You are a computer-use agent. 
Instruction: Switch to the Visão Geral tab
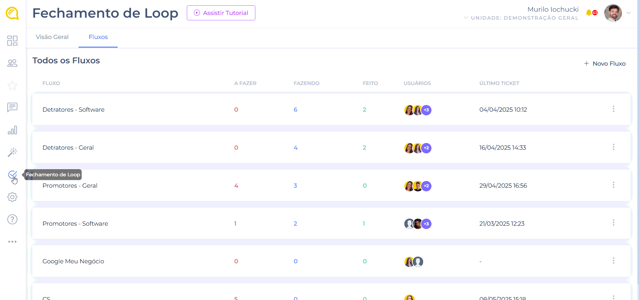[x=52, y=37]
